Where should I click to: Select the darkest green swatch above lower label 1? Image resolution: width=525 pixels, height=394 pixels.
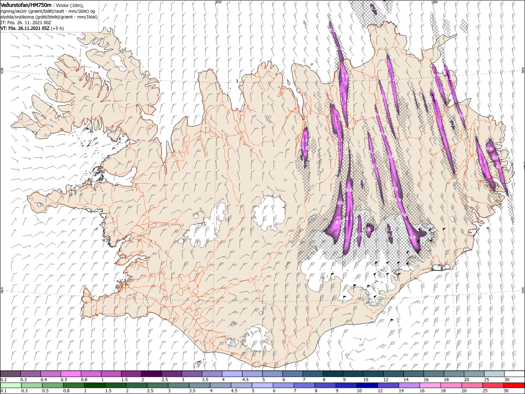[x=94, y=385]
